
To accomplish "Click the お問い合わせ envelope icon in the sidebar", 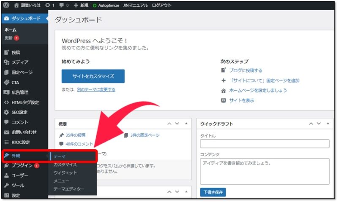I will pyautogui.click(x=6, y=132).
